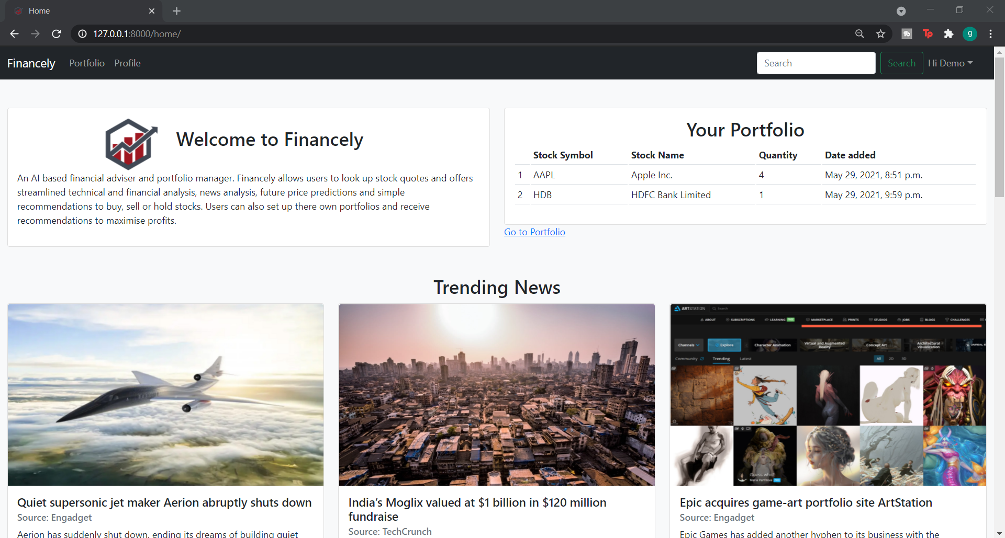Click the tab search dropdown icon
1005x538 pixels.
coord(901,11)
